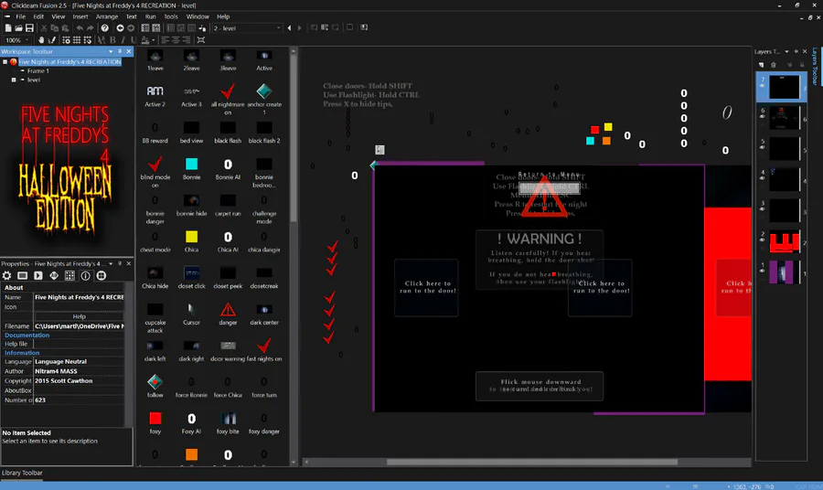This screenshot has width=823, height=490.
Task: Click the delete layer trash icon
Action: point(773,65)
